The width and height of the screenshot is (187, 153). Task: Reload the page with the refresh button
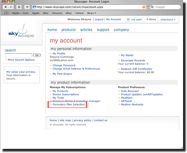pyautogui.click(x=19, y=7)
